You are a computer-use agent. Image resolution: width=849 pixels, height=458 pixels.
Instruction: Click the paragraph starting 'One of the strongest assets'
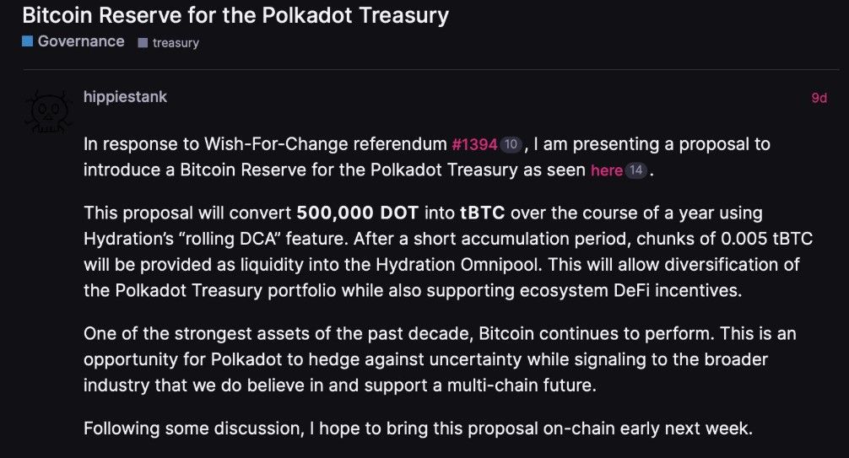point(440,359)
